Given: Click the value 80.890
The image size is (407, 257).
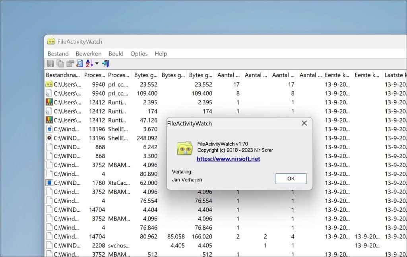Looking at the screenshot, I should (x=149, y=174).
